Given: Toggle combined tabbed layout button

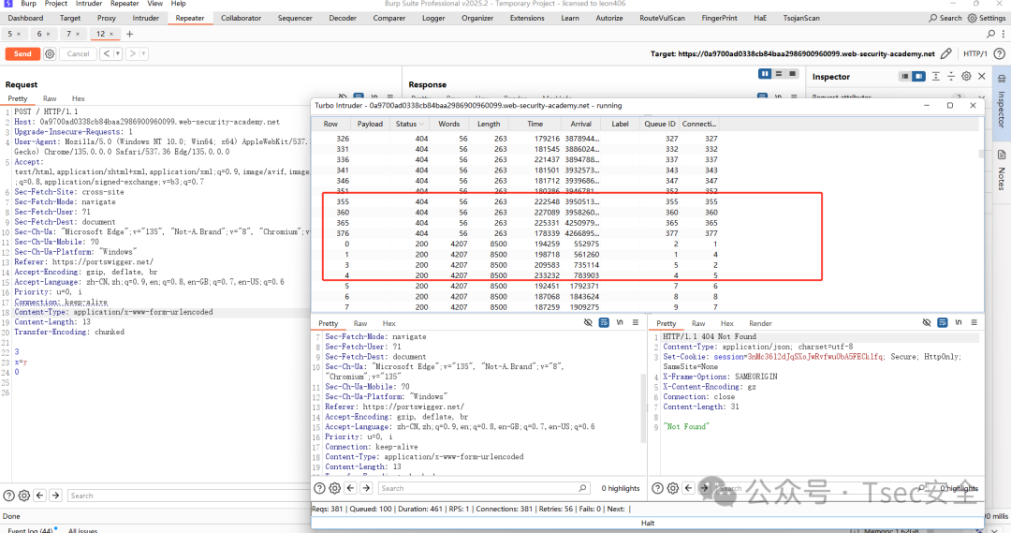Looking at the screenshot, I should click(x=793, y=74).
